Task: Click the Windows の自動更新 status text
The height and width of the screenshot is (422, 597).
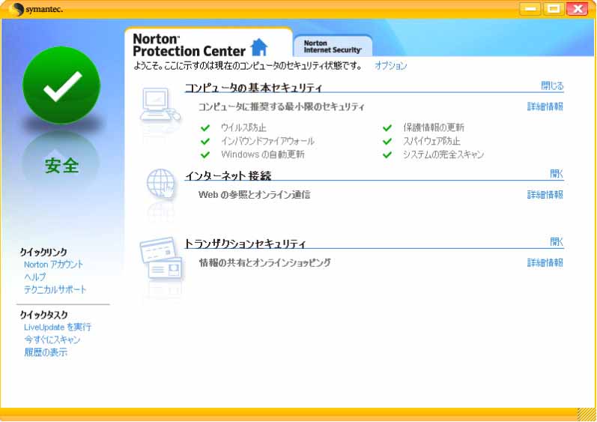Action: (263, 154)
